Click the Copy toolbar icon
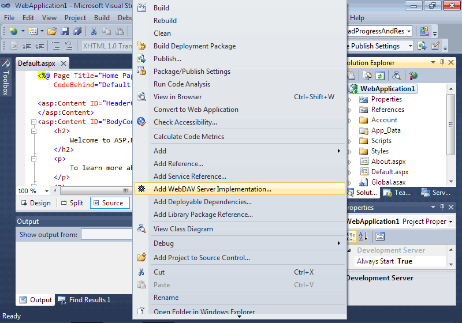 106,31
